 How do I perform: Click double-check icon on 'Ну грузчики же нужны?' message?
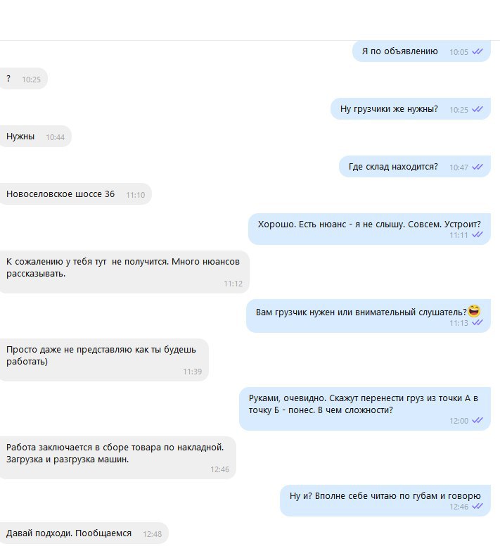tap(477, 109)
